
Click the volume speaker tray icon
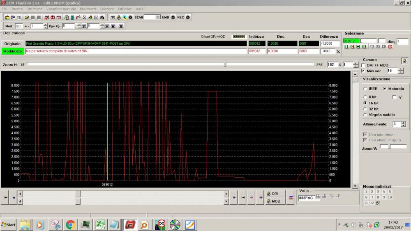click(x=353, y=225)
